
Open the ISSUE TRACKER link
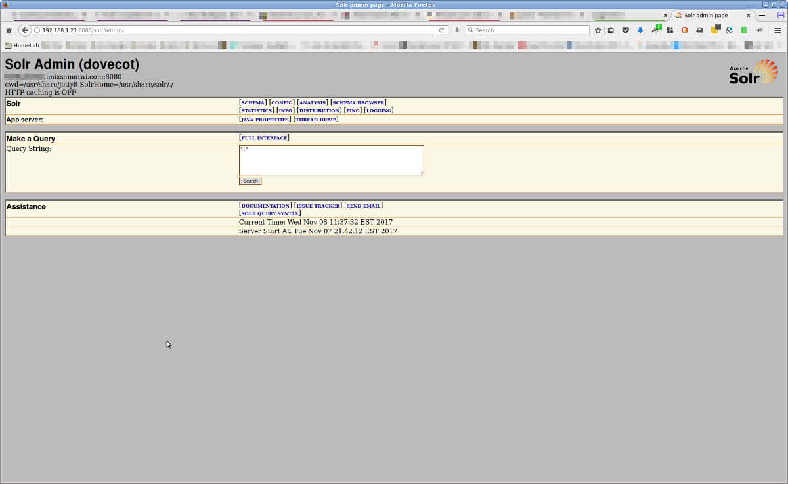click(318, 206)
